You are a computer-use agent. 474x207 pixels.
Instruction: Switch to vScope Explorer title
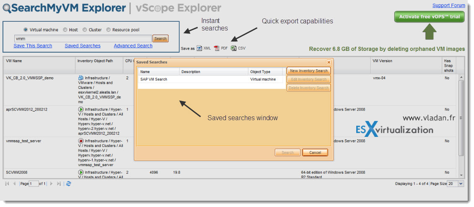179,8
